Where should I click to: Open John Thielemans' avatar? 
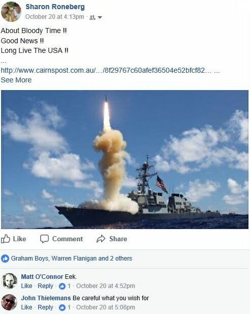point(9,302)
